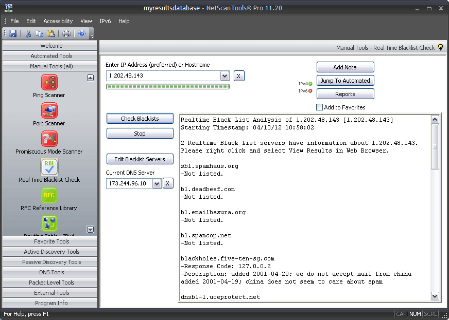Screen dimensions: 449x320
Task: Click the Stop button
Action: 140,134
